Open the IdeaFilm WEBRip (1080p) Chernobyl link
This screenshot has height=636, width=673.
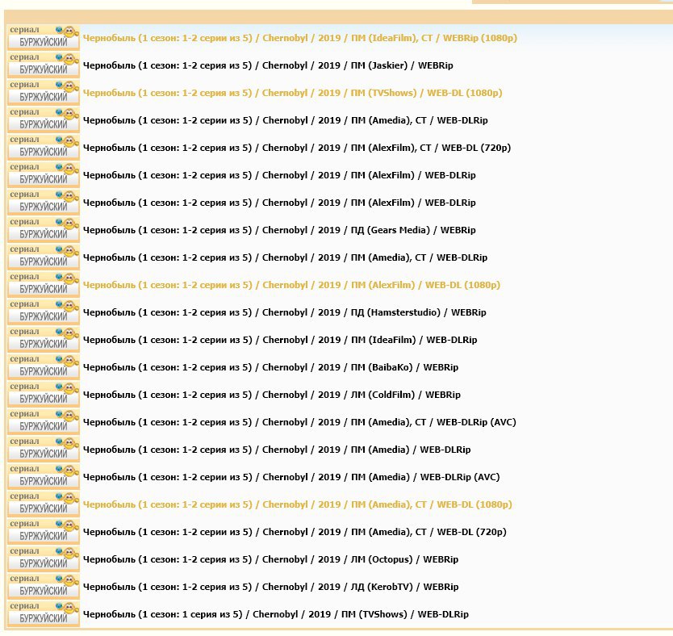pos(299,38)
